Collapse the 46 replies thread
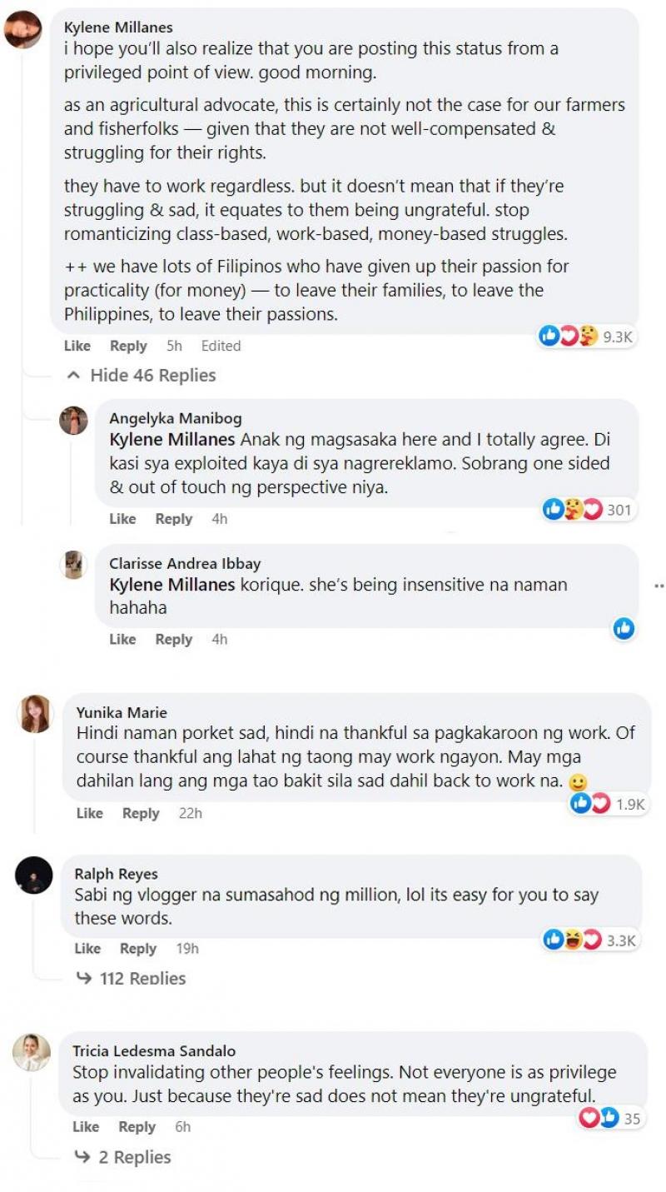 (142, 376)
